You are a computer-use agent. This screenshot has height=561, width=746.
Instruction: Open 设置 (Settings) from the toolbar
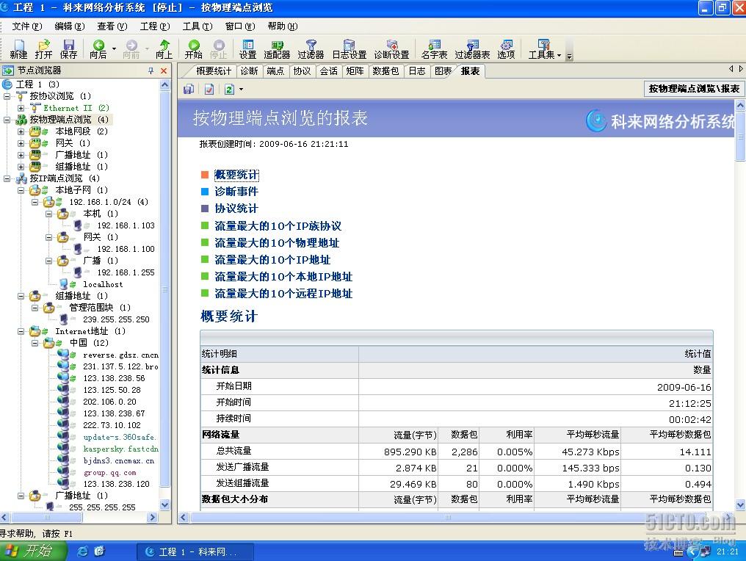247,49
